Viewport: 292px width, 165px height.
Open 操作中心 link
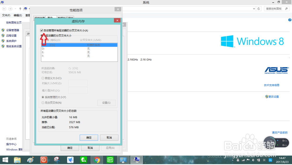pos(11,144)
